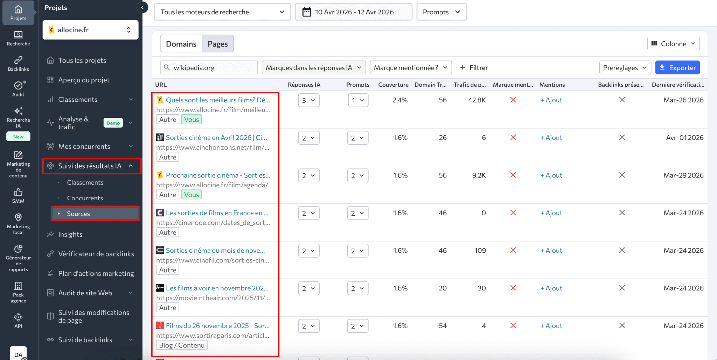This screenshot has height=360, width=717.
Task: Sort by the Couverture column header
Action: [x=393, y=85]
